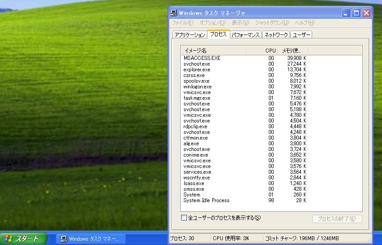Close the Task Manager window
Viewport: 382px width, 245px height.
tap(366, 13)
